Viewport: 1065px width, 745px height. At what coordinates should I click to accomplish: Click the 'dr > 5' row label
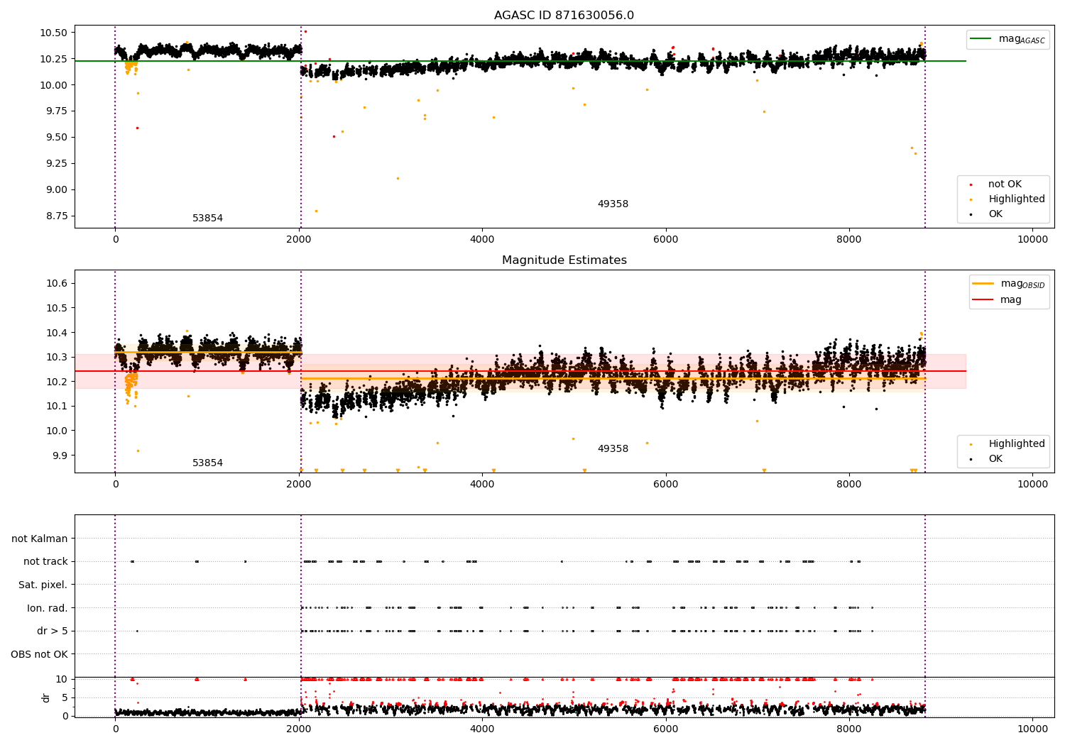click(53, 631)
